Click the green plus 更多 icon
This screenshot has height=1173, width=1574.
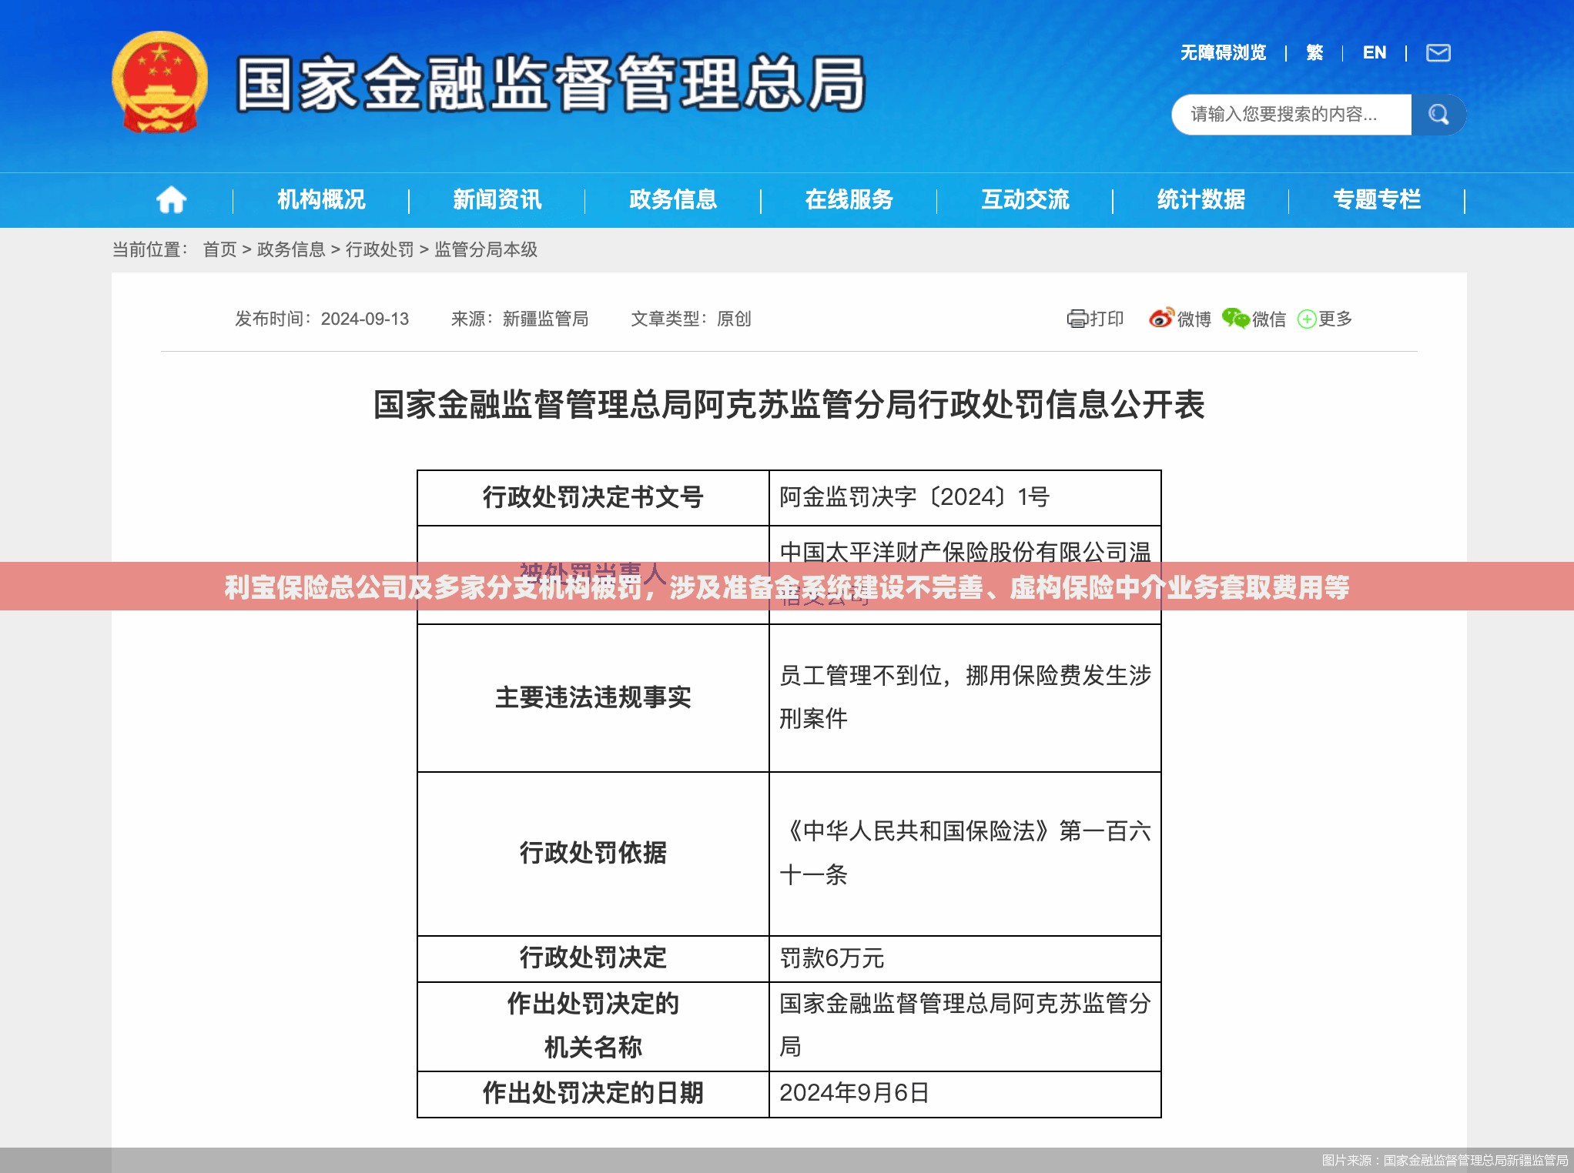(x=1307, y=319)
